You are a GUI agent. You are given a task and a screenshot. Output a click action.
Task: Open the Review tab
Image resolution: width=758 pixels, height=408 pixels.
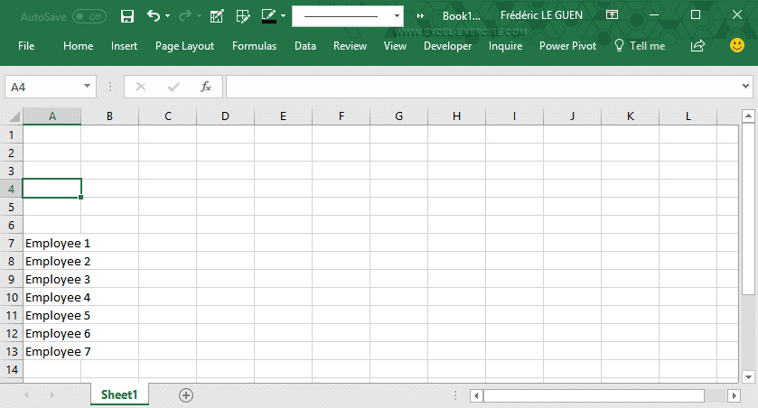point(350,46)
